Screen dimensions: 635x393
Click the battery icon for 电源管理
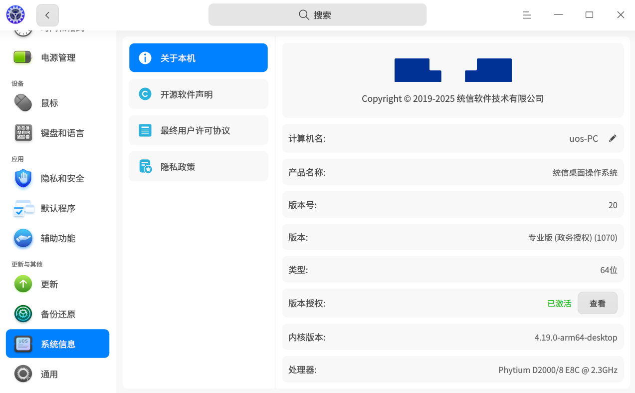23,57
